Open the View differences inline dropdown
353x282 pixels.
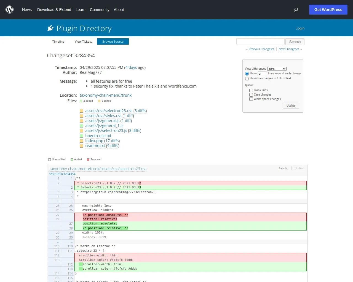click(x=277, y=69)
